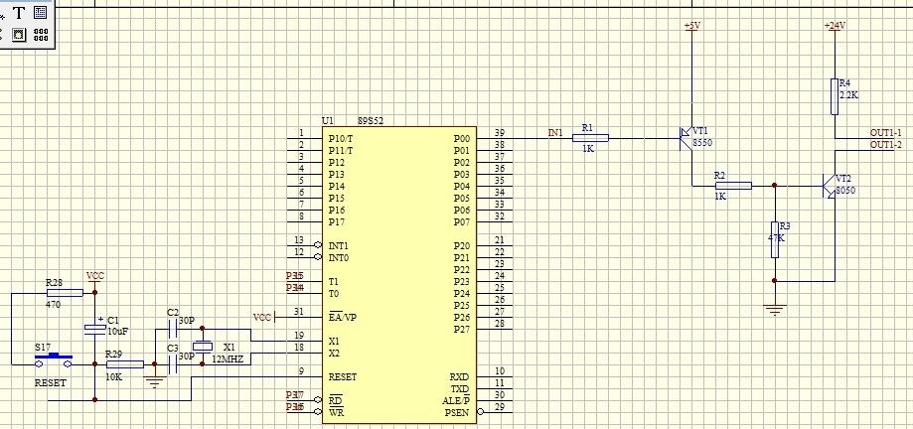Click the Paste Array tool icon
Viewport: 913px width, 429px height.
click(x=41, y=35)
